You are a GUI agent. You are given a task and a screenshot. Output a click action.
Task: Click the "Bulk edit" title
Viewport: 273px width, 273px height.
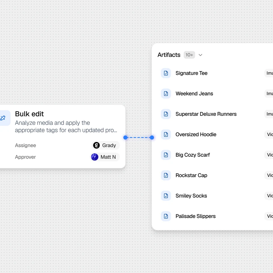pos(29,114)
